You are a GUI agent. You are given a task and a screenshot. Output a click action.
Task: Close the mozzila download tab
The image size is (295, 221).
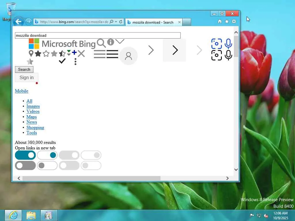click(x=179, y=22)
